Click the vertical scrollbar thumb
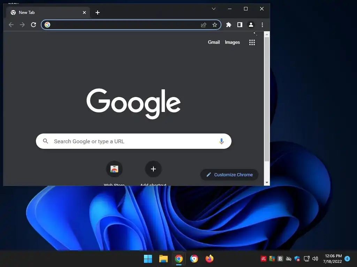Image resolution: width=357 pixels, height=267 pixels. tap(267, 99)
